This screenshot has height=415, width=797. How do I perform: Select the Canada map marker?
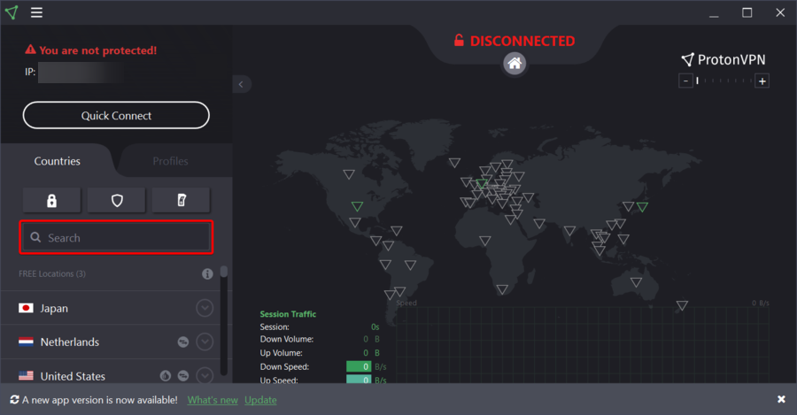349,174
